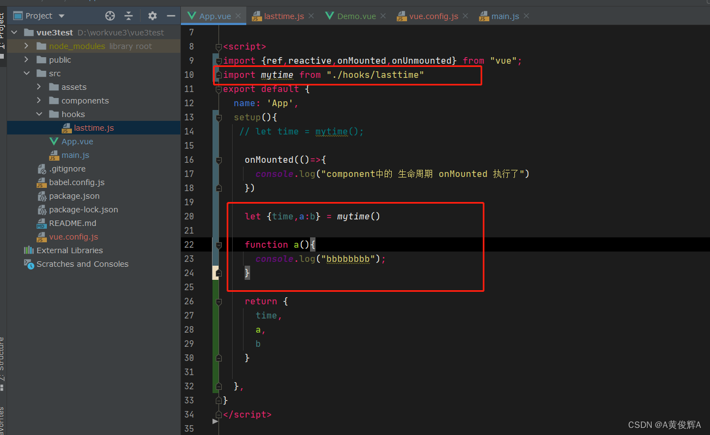Select .gitignore file in tree

[x=67, y=169]
